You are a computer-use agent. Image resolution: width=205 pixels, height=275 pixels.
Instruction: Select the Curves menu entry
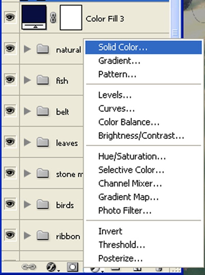[x=117, y=108]
